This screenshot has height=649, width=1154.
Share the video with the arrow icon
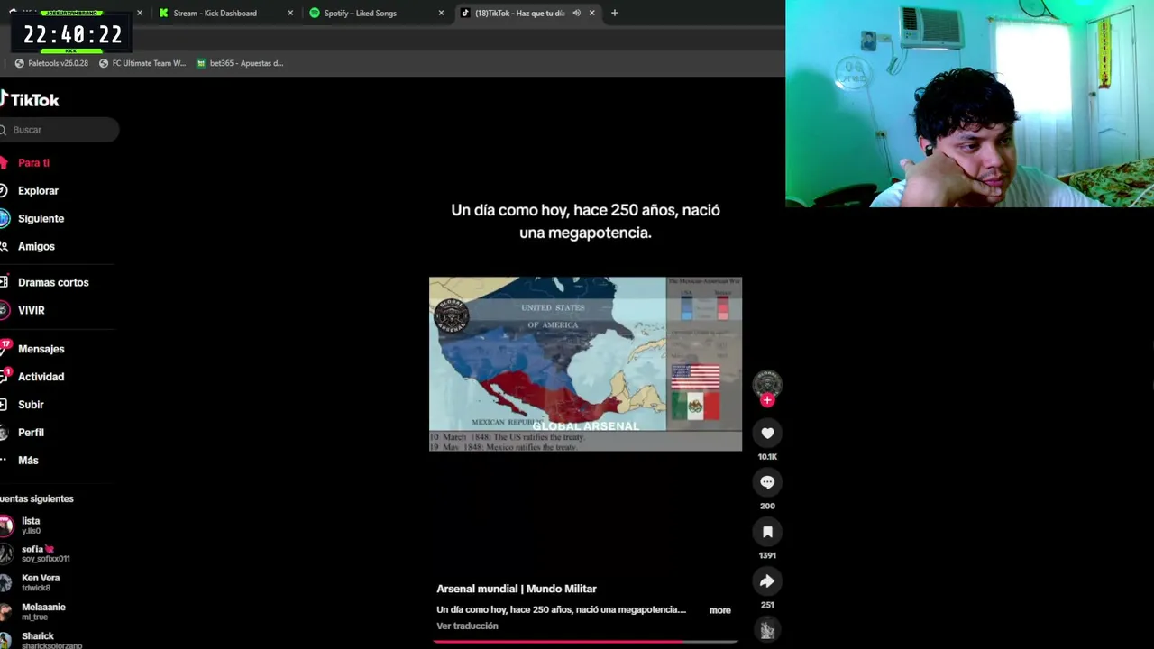click(767, 581)
